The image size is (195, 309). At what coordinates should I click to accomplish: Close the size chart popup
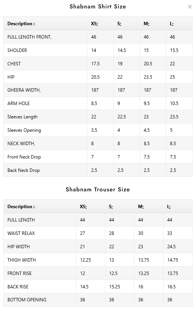pos(190,7)
